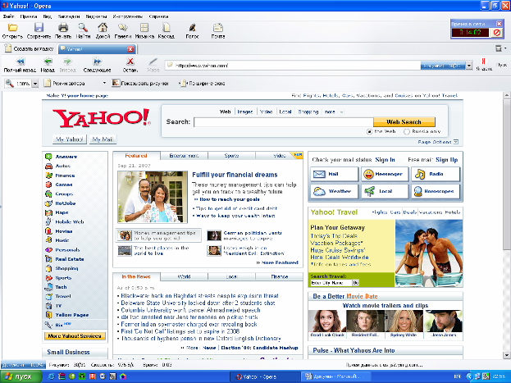Switch to the World news tab
Image resolution: width=511 pixels, height=383 pixels.
coord(185,278)
